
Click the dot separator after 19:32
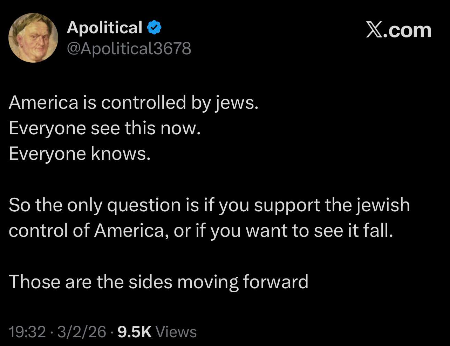(x=52, y=332)
